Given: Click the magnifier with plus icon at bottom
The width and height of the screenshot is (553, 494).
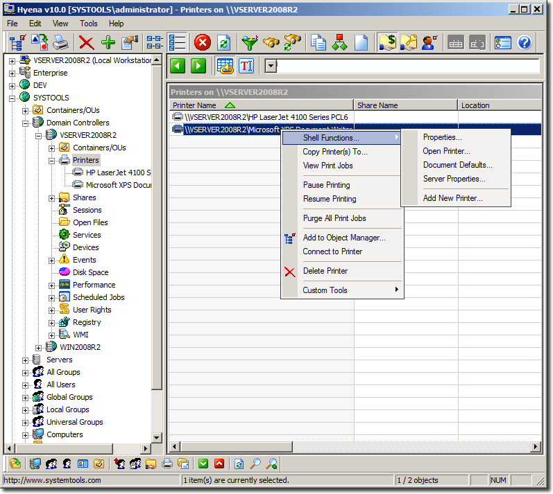Looking at the screenshot, I should (x=271, y=464).
